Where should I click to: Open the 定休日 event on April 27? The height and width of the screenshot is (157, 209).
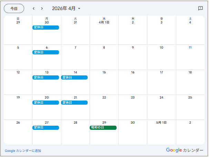pyautogui.click(x=46, y=128)
